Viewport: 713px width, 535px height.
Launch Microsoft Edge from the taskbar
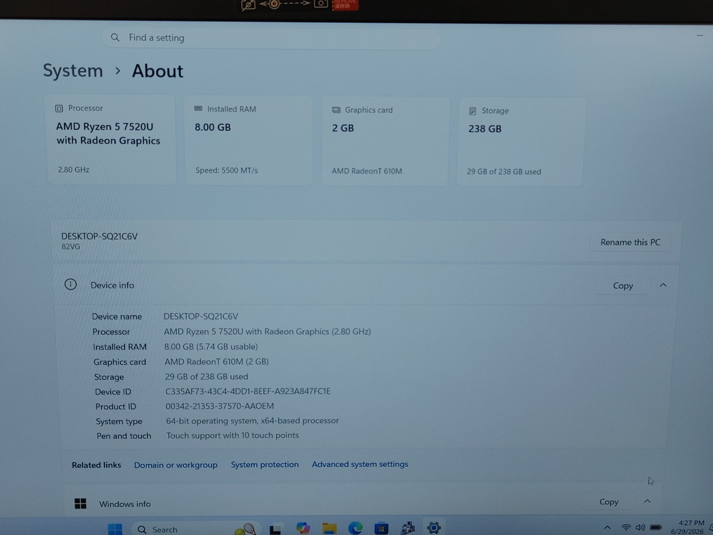tap(355, 528)
